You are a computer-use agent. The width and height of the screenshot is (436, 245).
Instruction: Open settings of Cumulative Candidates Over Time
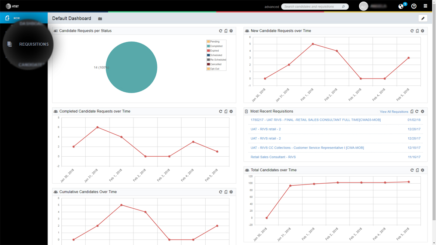tap(231, 192)
